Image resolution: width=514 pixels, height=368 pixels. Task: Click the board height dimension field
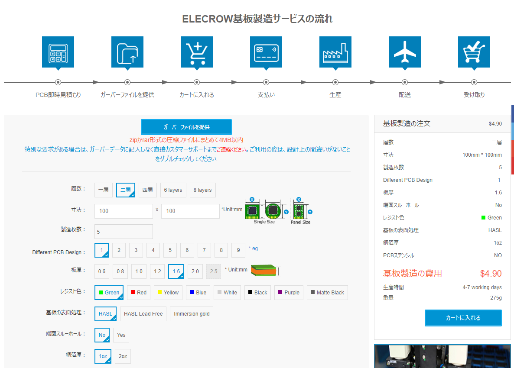tap(190, 211)
